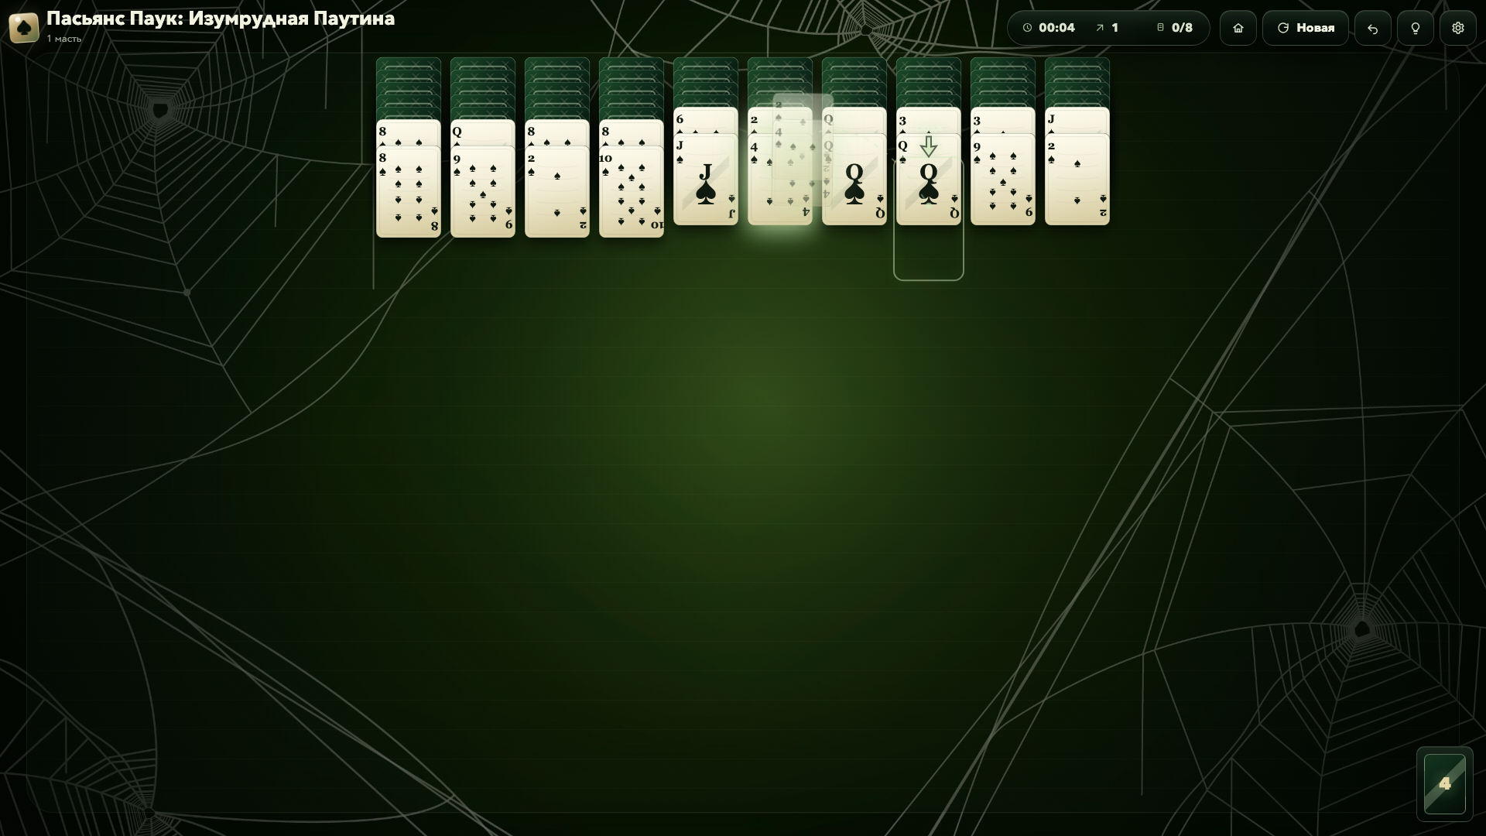
Task: Select the partly covered Jack in the tenth column
Action: coord(1077,120)
